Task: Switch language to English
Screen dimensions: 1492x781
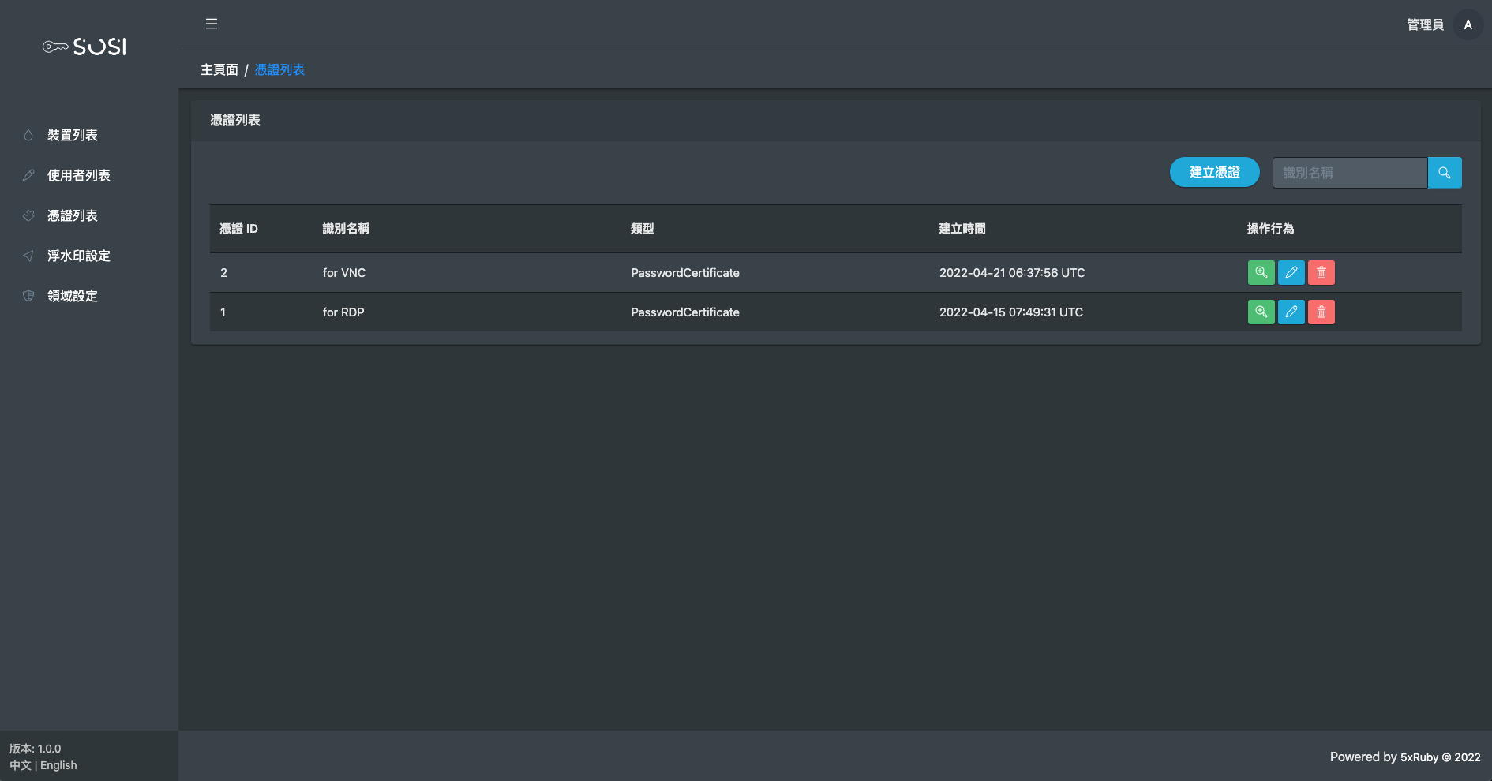Action: pos(58,765)
